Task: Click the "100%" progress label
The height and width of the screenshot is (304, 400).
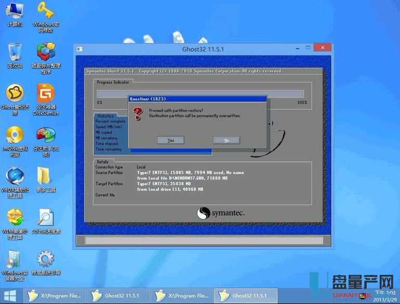Action: (x=302, y=103)
